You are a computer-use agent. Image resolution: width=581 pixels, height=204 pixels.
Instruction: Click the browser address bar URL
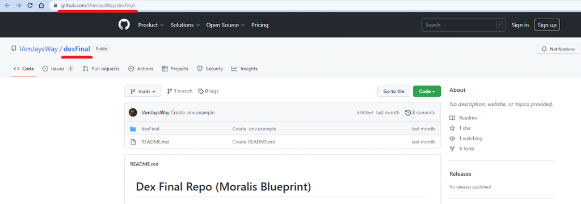pyautogui.click(x=98, y=6)
